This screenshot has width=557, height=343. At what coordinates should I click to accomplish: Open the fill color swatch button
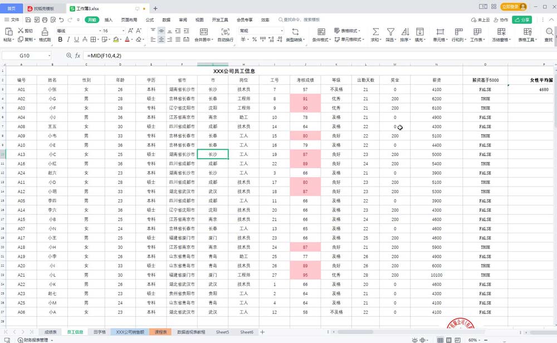[x=116, y=40]
